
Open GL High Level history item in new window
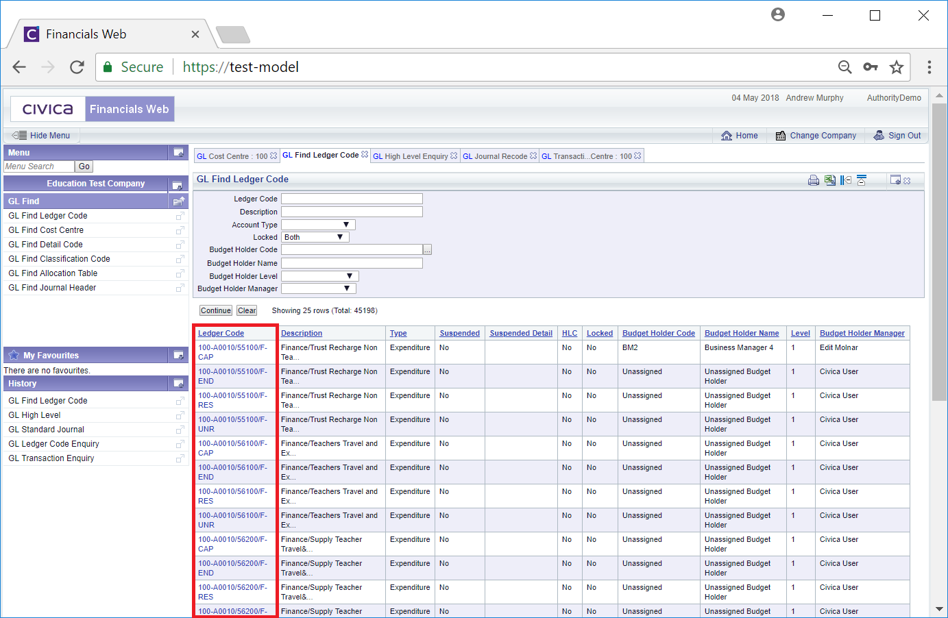180,415
